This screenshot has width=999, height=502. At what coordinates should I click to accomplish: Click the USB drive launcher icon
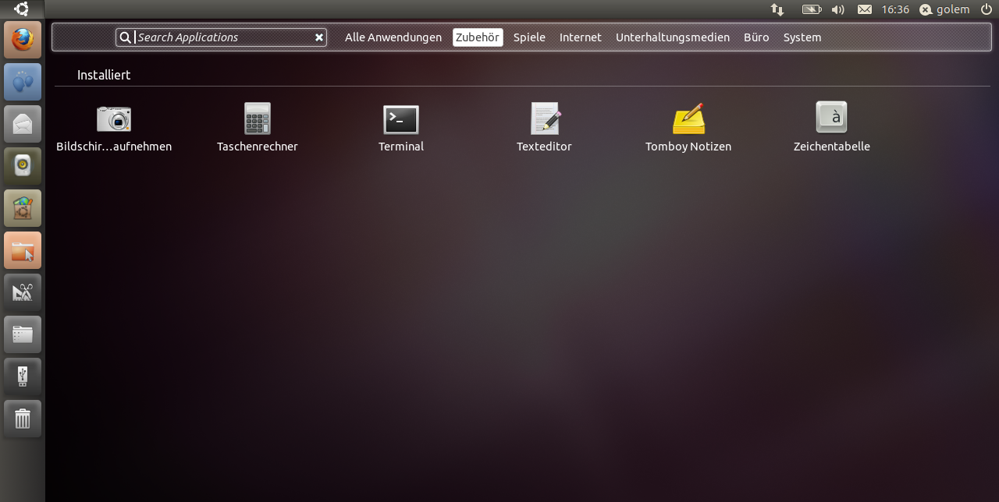(23, 376)
